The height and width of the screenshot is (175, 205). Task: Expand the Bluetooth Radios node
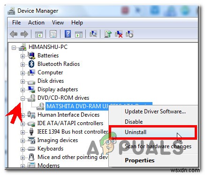click(23, 64)
